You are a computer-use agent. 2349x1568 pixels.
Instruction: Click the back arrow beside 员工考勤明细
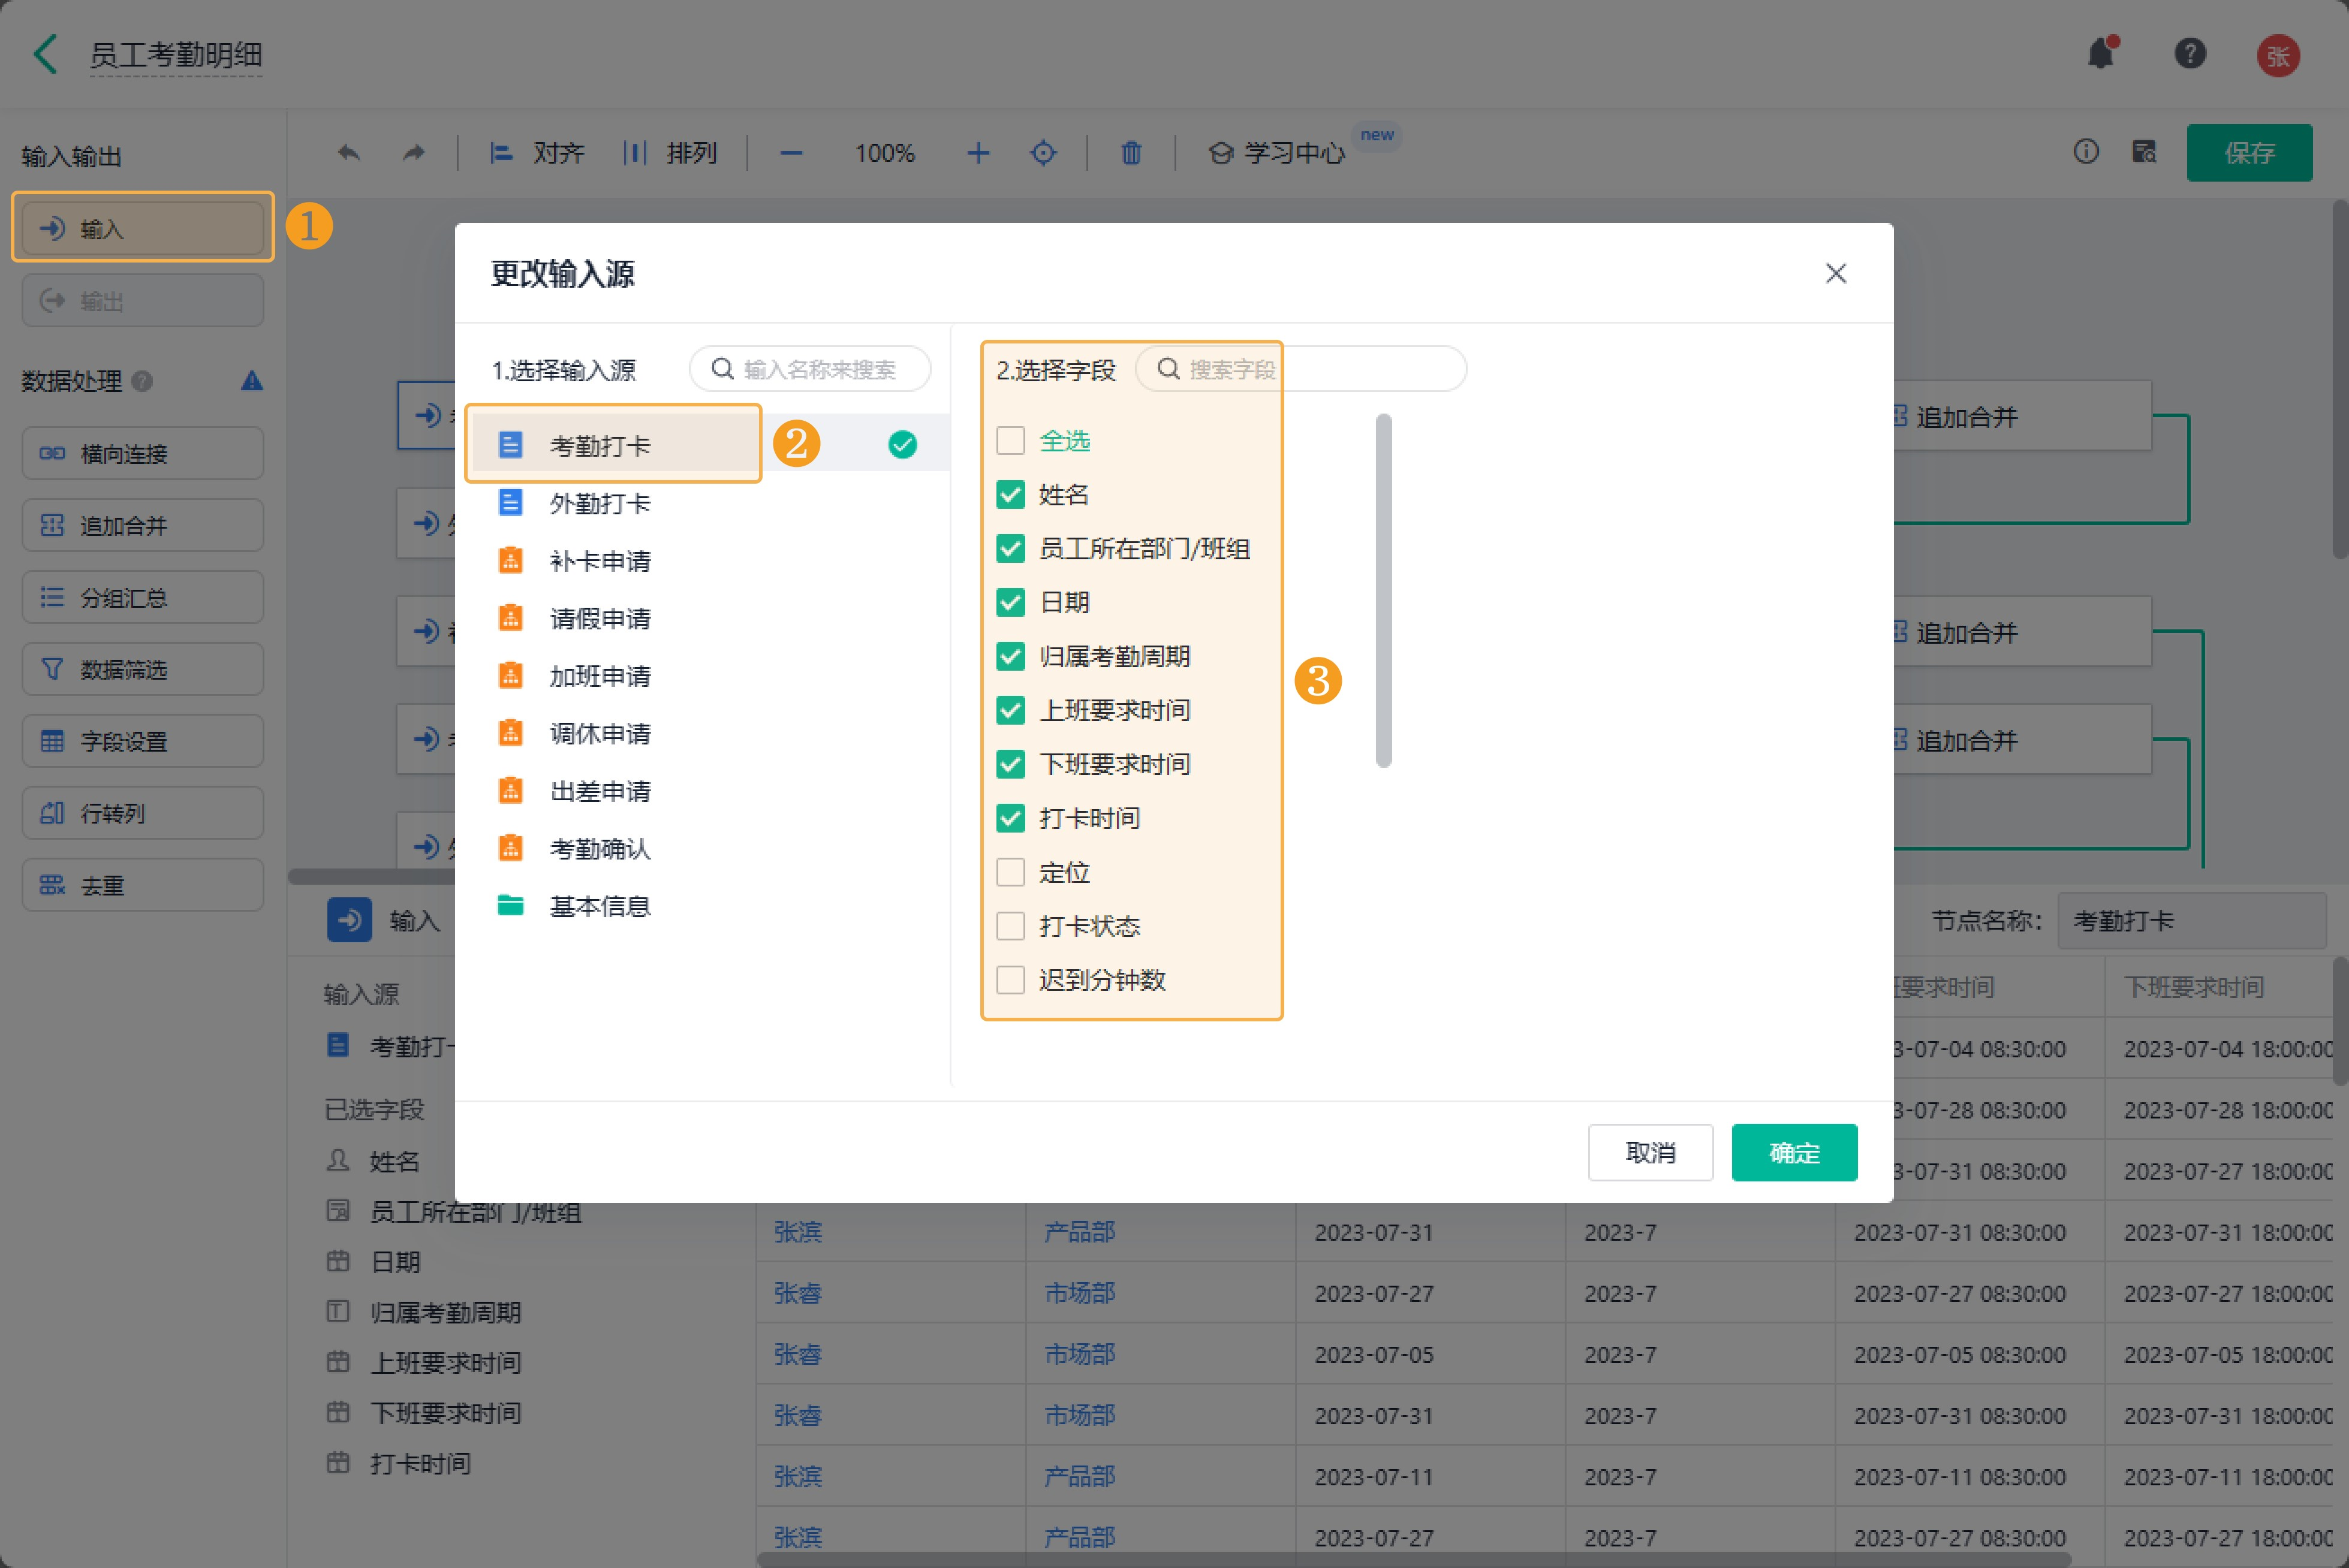46,54
